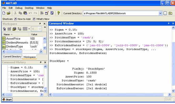Close the Workspace panel
Image resolution: width=175 pixels, height=104 pixels.
click(44, 24)
